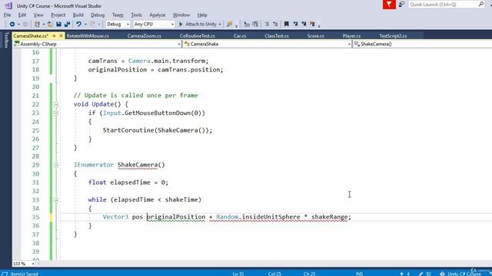
Task: Go to the next bookmark icon
Action: [304, 24]
